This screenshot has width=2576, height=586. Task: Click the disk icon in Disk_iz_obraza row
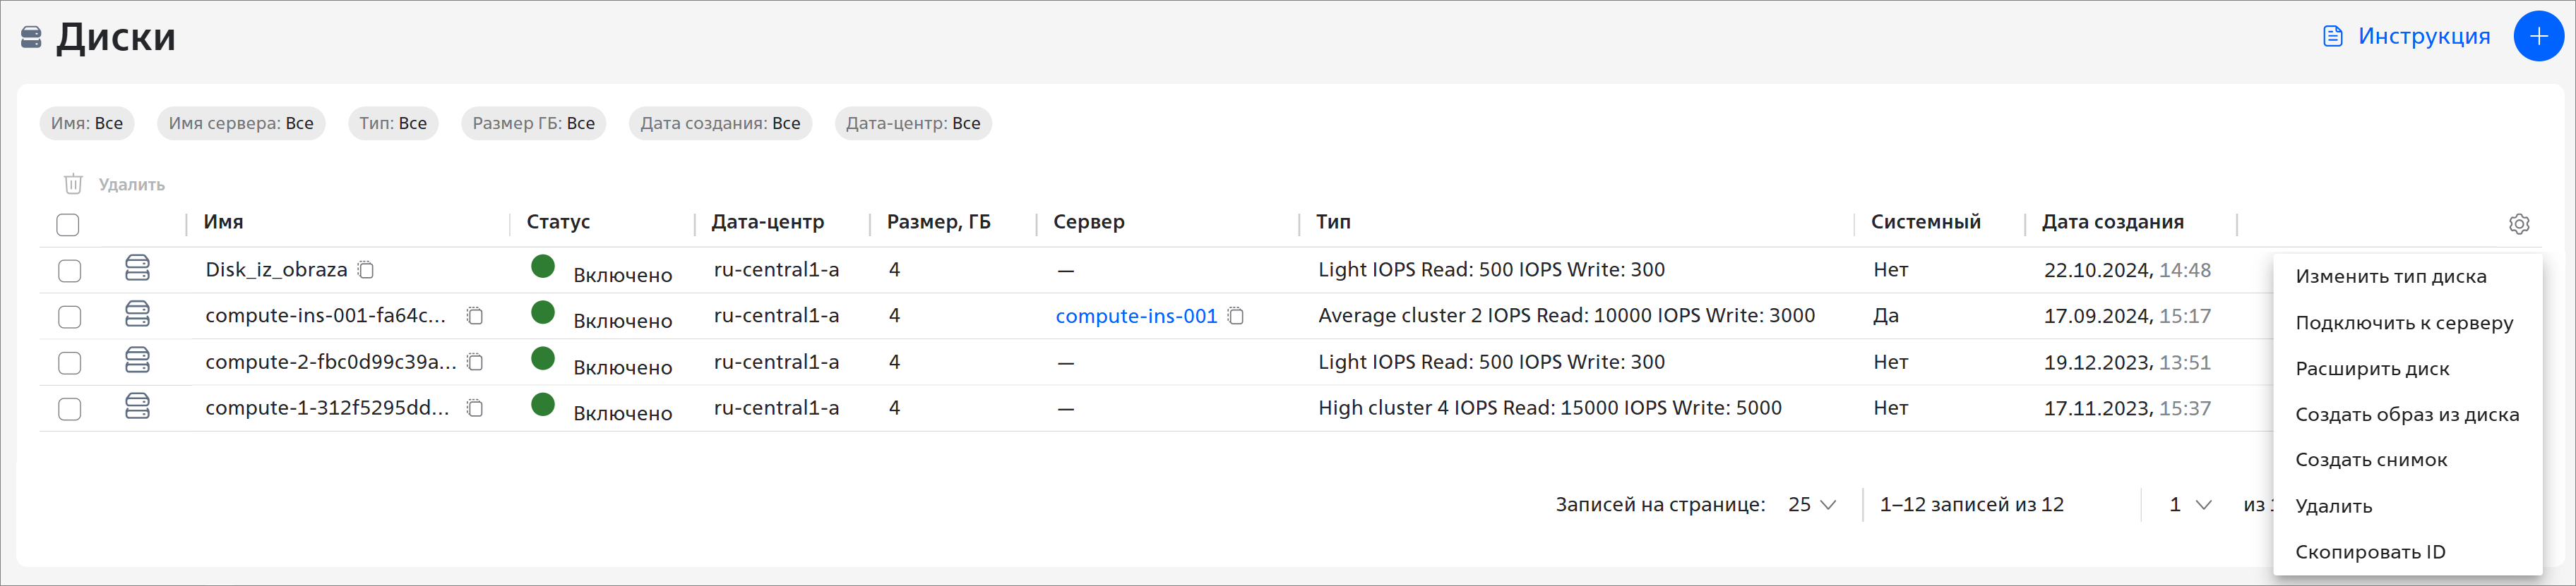click(x=138, y=269)
